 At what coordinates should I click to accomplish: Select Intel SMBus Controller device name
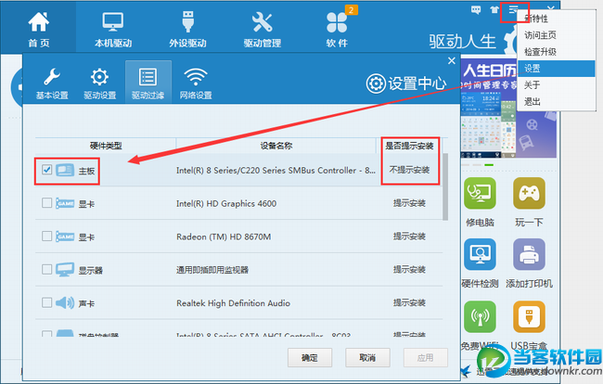point(276,171)
